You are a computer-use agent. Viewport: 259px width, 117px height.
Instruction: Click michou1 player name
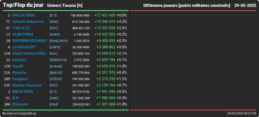point(20,60)
